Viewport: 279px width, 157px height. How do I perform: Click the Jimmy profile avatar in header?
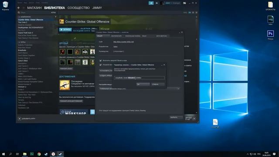pyautogui.click(x=162, y=3)
